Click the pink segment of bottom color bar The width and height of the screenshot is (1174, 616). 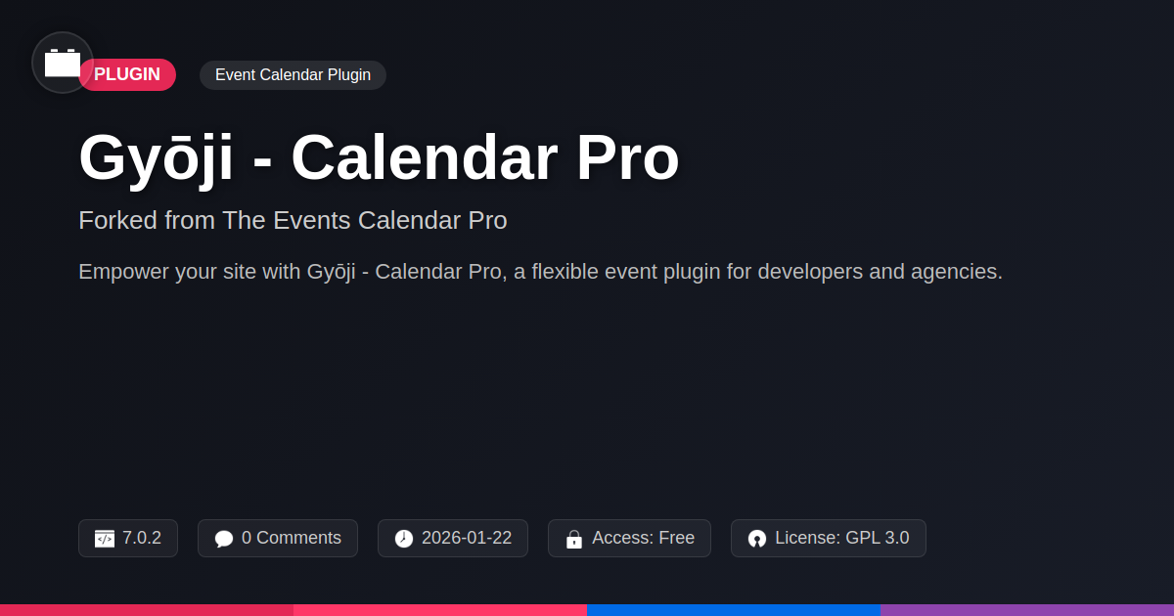440,610
